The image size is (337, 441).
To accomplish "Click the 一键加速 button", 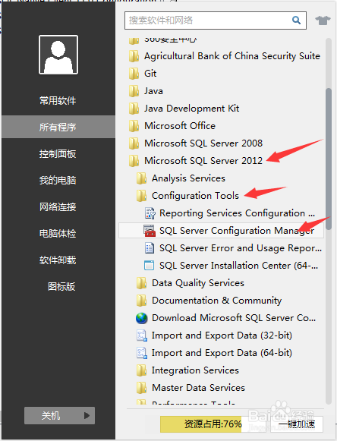I will [297, 424].
